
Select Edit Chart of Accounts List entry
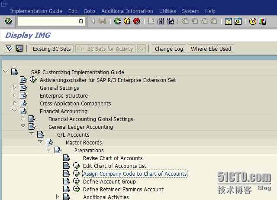click(x=115, y=166)
